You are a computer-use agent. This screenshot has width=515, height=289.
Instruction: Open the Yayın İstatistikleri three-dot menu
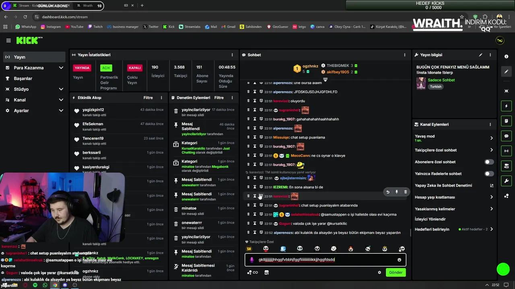[x=232, y=55]
